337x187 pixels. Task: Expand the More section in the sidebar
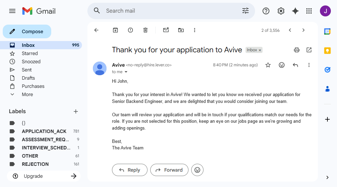27,94
